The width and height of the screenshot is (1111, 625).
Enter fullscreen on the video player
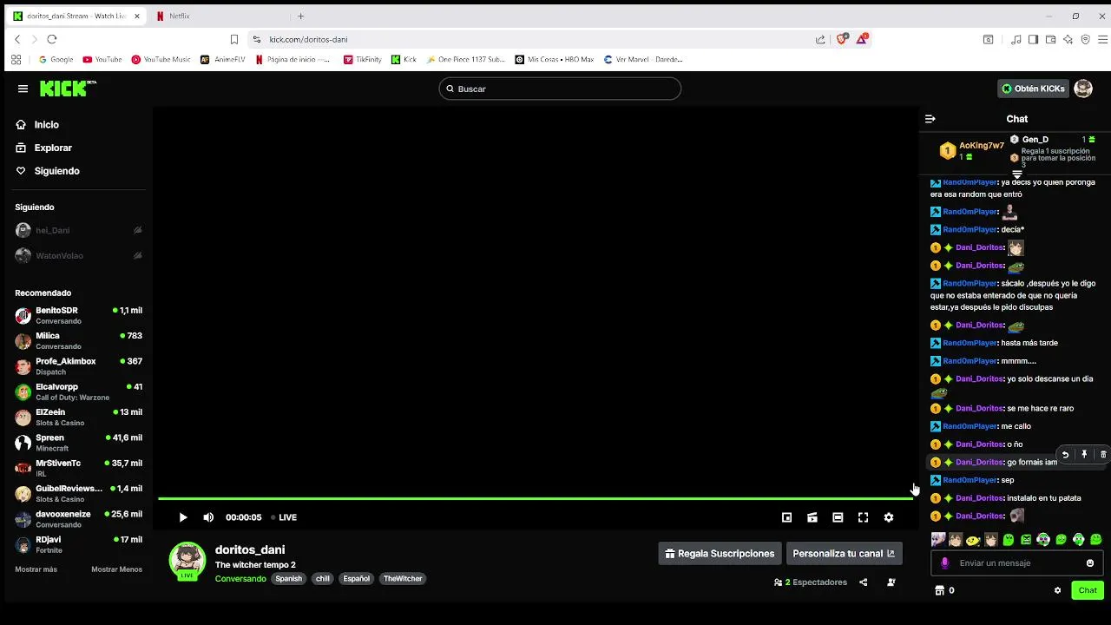(863, 517)
